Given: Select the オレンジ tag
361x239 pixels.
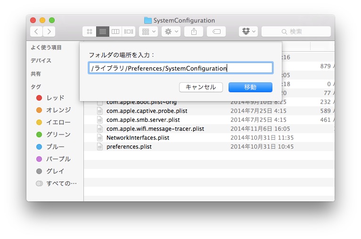Looking at the screenshot, I should (54, 110).
